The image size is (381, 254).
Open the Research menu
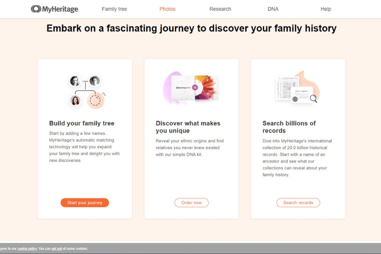(220, 9)
